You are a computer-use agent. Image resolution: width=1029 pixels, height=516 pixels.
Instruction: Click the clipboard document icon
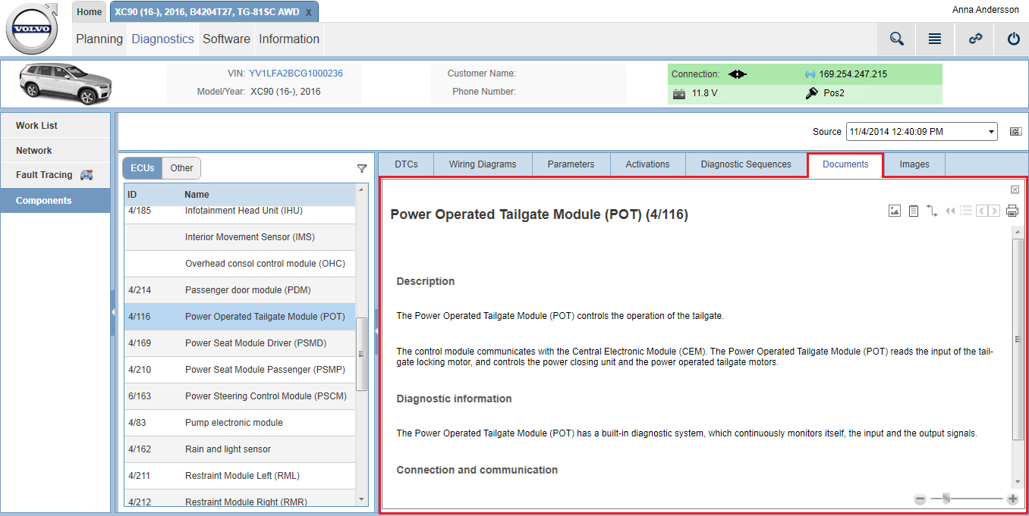914,211
